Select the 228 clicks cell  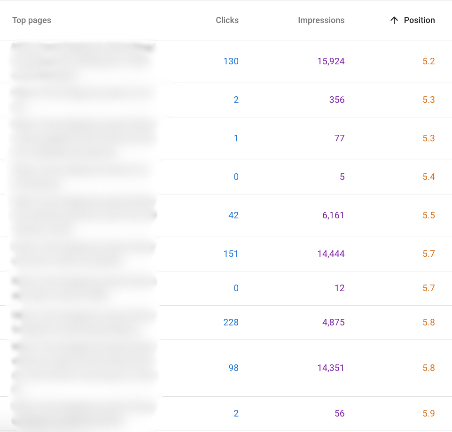click(231, 322)
